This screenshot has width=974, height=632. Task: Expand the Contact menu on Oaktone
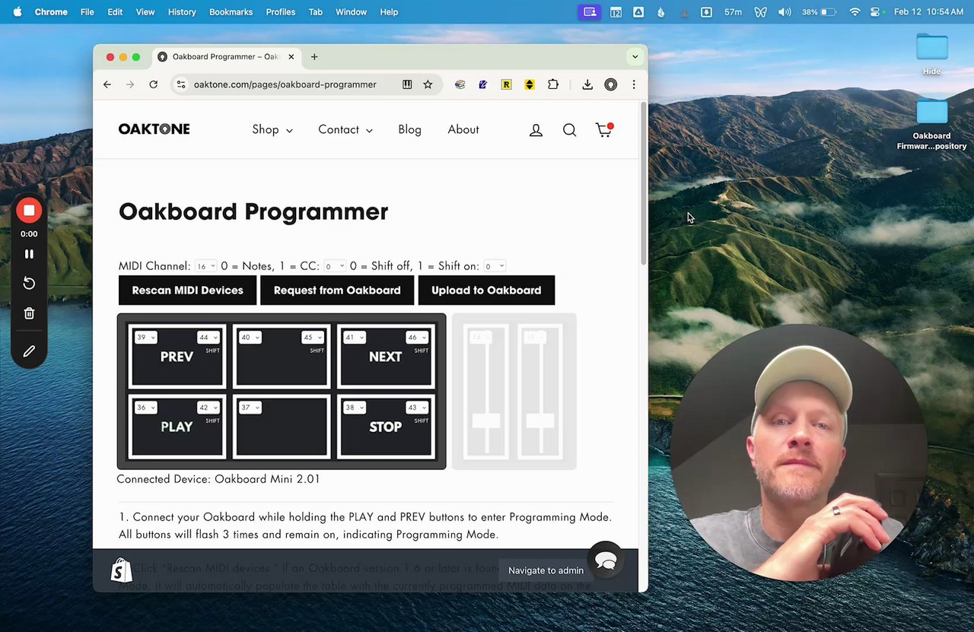tap(345, 130)
